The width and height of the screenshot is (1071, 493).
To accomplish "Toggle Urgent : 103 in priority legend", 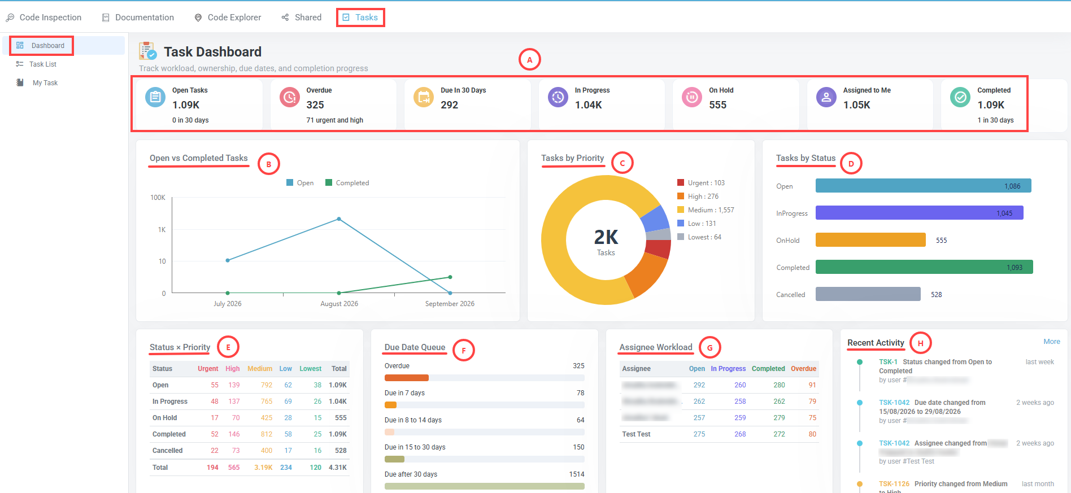I will [701, 183].
